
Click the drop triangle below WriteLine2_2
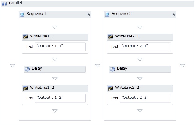pyautogui.click(x=140, y=111)
